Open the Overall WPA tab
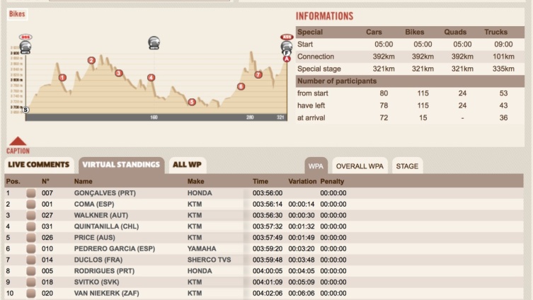533x300 pixels. click(x=360, y=166)
